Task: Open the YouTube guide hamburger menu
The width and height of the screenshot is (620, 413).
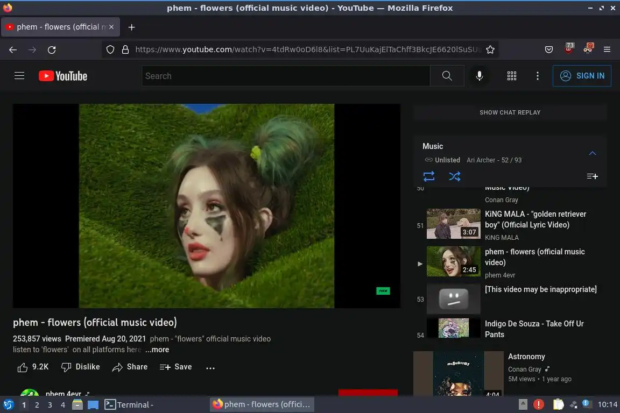Action: point(19,75)
